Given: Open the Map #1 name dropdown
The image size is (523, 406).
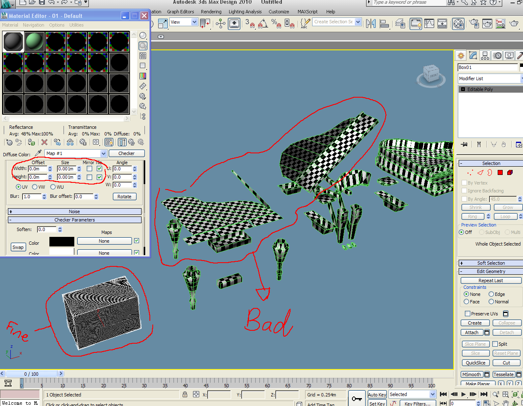Looking at the screenshot, I should coord(103,153).
